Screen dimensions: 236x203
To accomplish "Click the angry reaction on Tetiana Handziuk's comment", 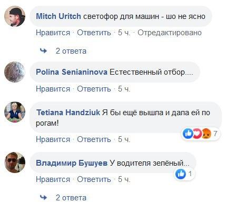I will click(x=206, y=134).
